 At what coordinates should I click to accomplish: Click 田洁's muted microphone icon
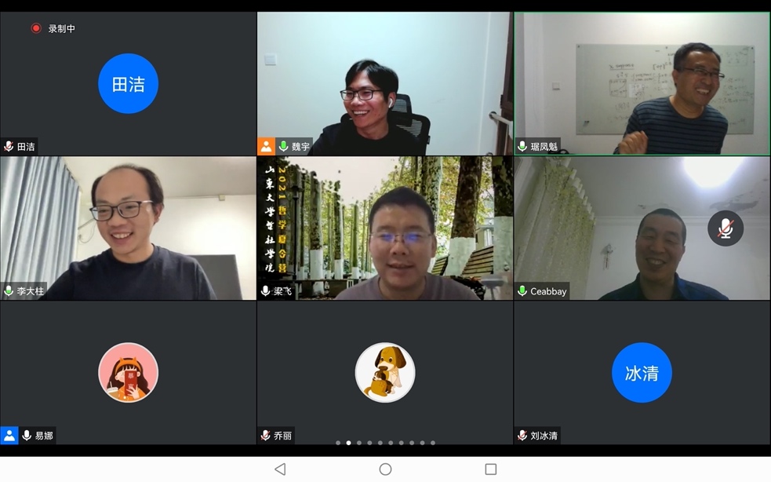(x=9, y=146)
